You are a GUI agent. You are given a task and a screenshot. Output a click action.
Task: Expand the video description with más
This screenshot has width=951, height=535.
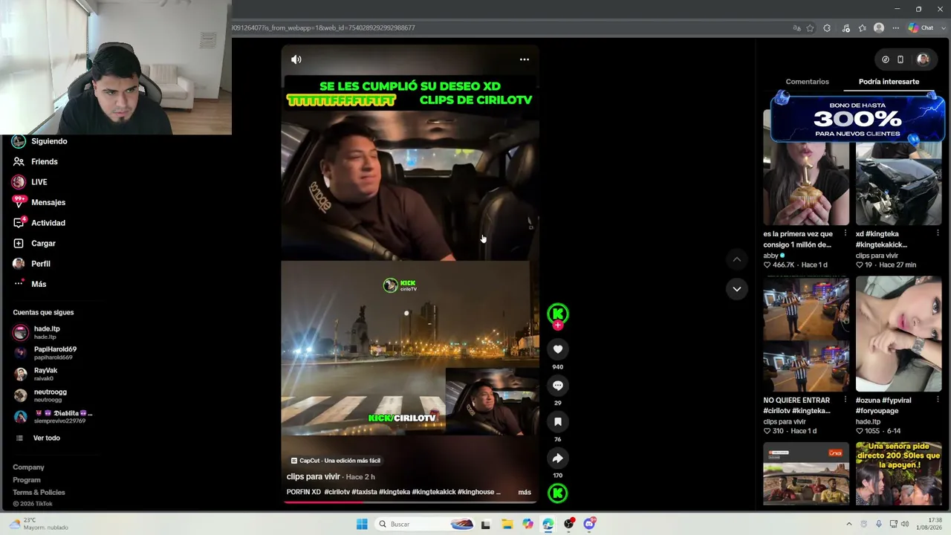point(525,493)
